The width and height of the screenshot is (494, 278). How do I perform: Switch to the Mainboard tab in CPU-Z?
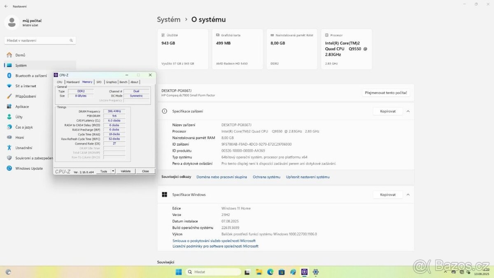73,82
